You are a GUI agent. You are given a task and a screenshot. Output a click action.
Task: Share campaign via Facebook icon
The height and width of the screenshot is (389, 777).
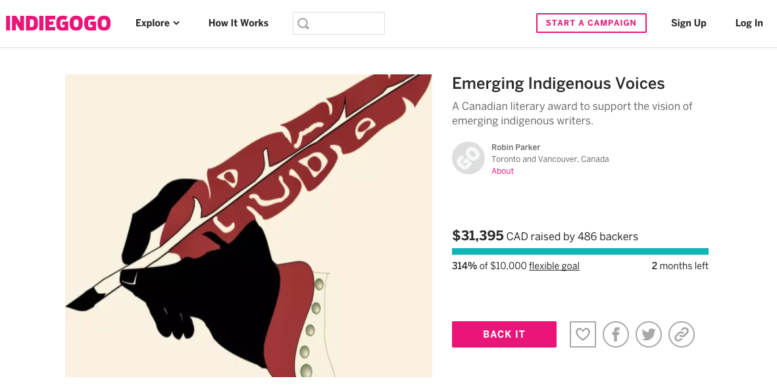tap(615, 334)
